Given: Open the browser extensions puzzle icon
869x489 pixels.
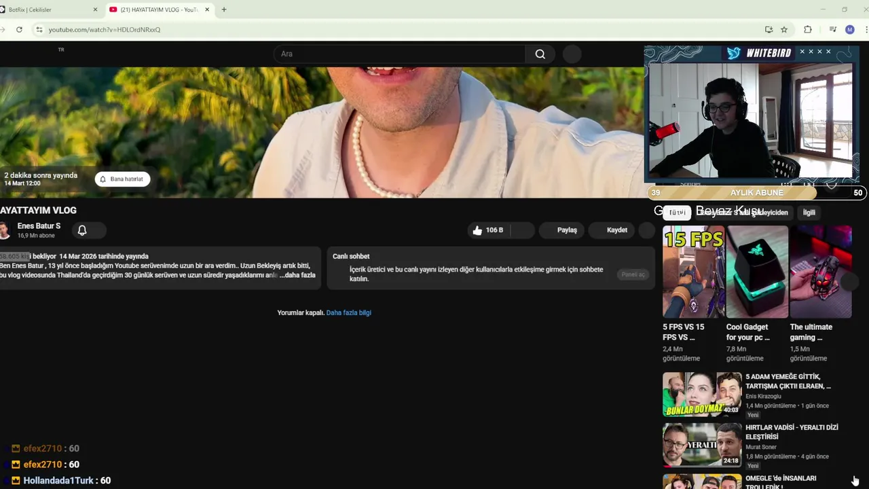Looking at the screenshot, I should [x=807, y=30].
